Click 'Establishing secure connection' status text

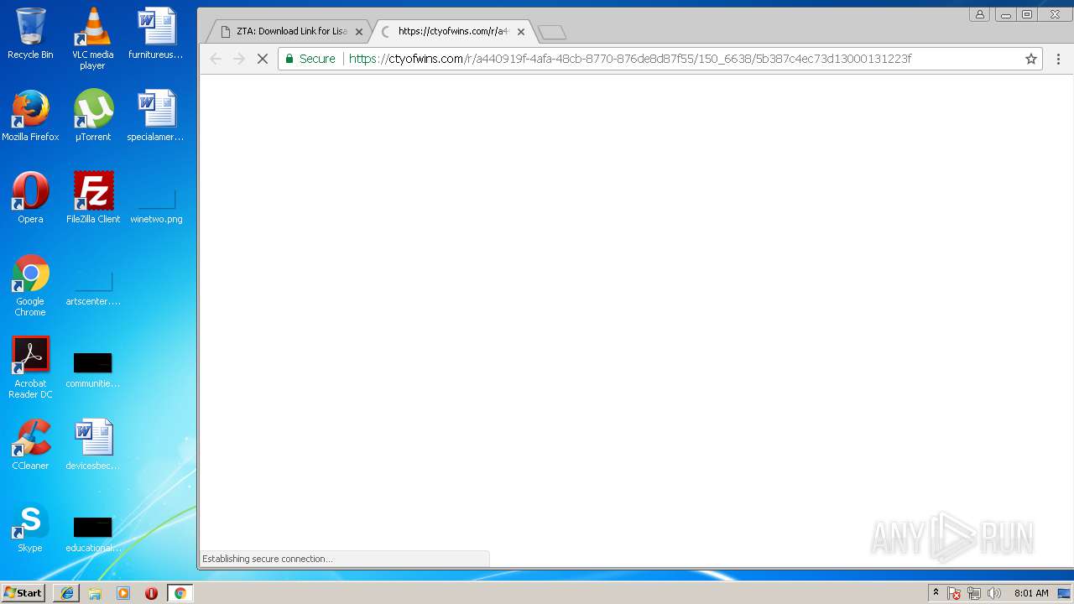click(x=267, y=559)
